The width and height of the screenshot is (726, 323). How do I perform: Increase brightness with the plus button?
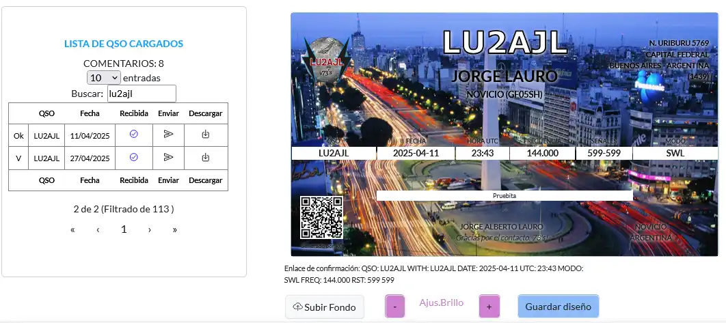click(x=489, y=307)
